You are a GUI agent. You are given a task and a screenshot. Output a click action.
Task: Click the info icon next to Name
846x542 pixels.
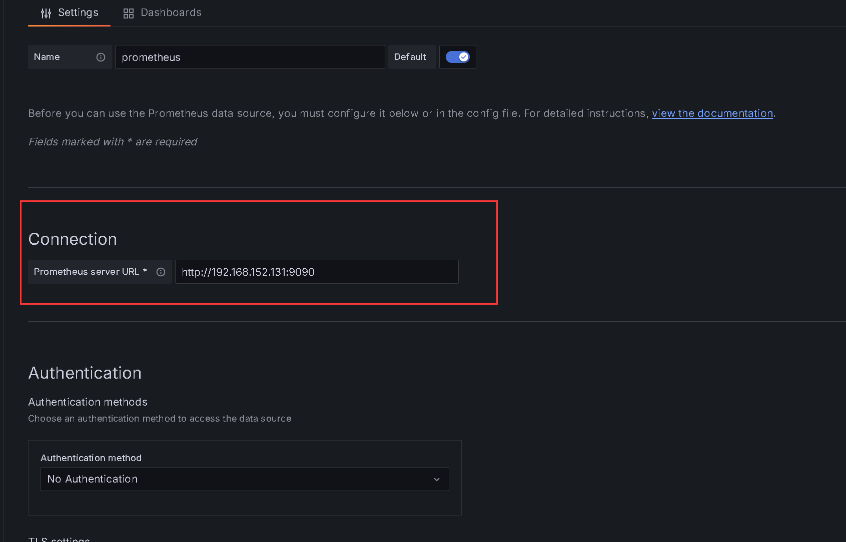(x=101, y=57)
